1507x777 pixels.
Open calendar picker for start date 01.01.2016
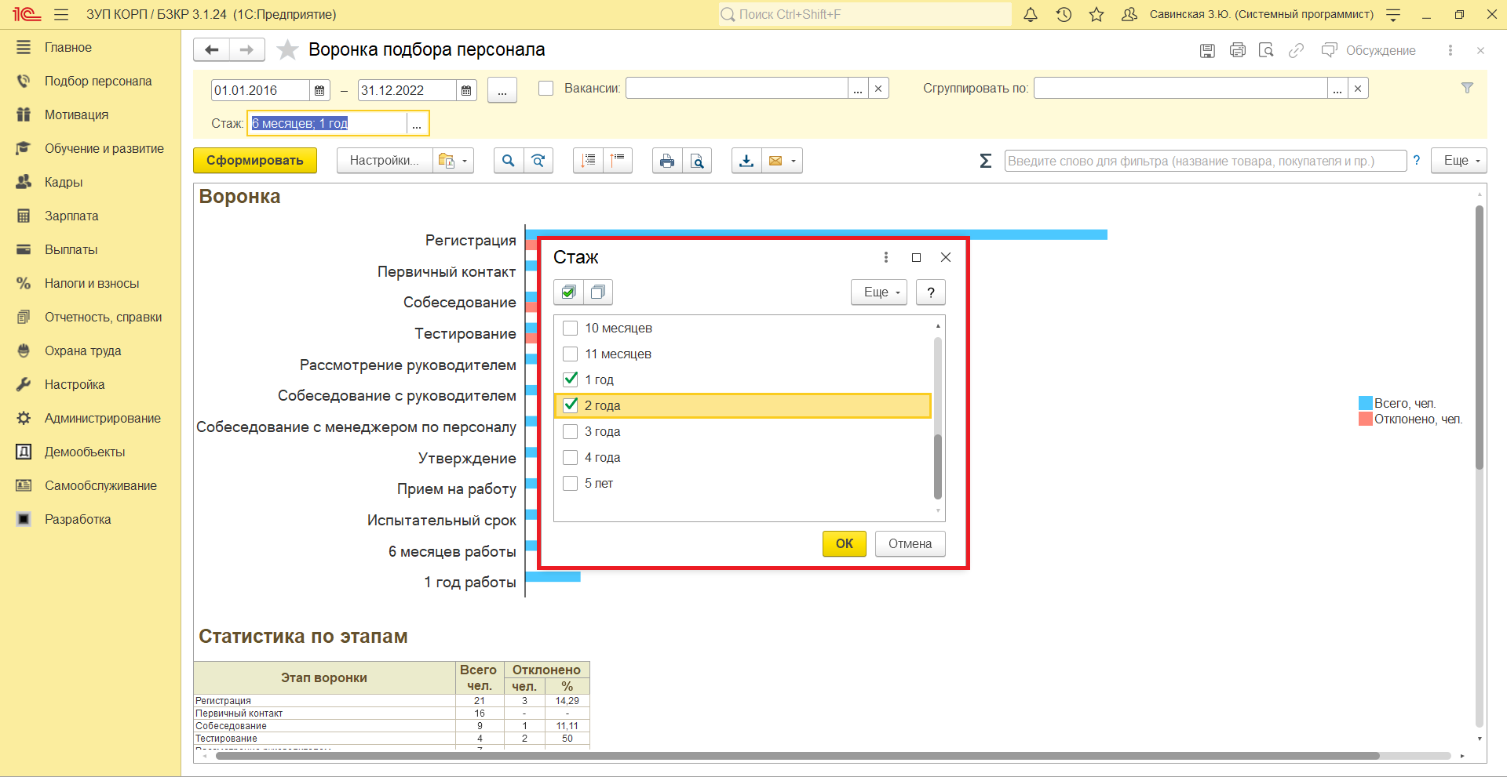tap(319, 91)
